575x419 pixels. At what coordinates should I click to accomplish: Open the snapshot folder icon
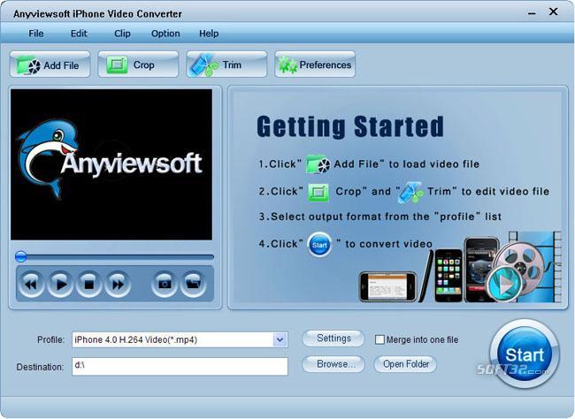193,284
